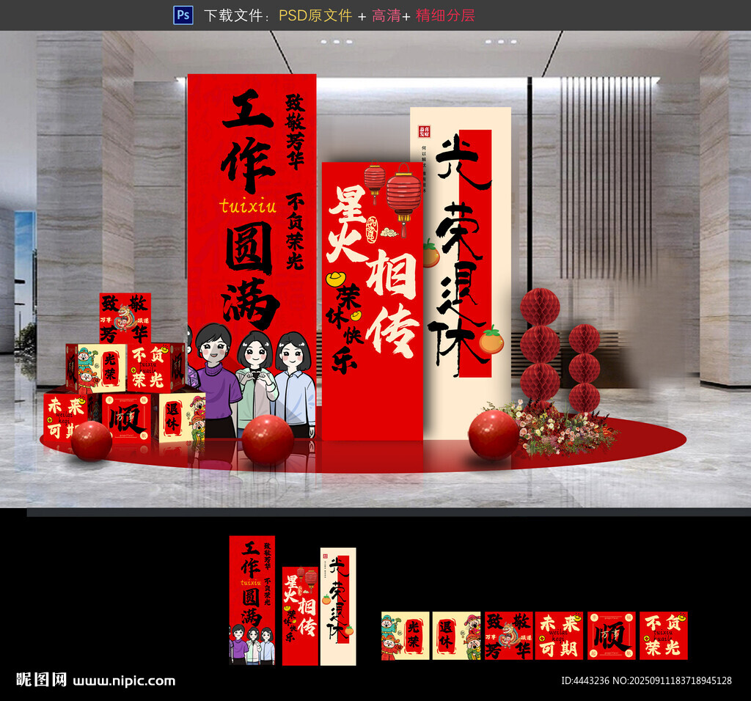Select the small '光荣退休' cream banner thumbnail
This screenshot has width=751, height=701.
tap(338, 606)
